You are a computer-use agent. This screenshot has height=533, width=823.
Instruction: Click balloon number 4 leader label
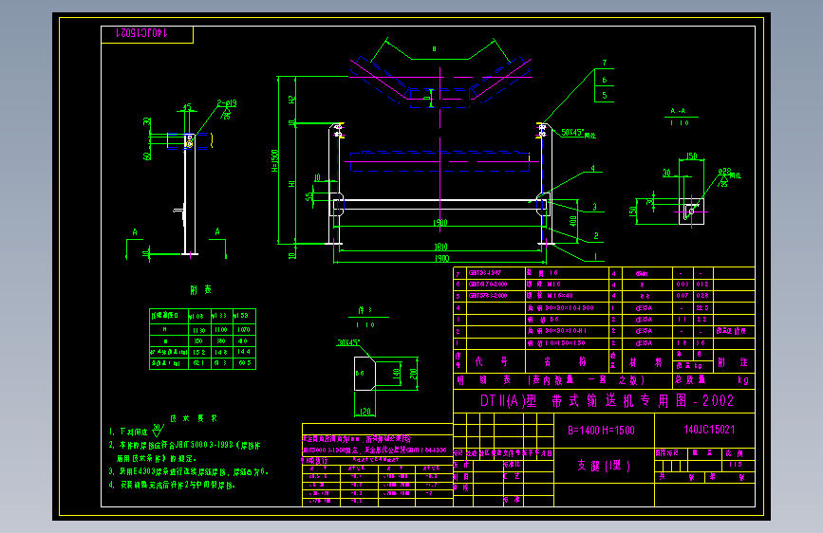click(593, 169)
